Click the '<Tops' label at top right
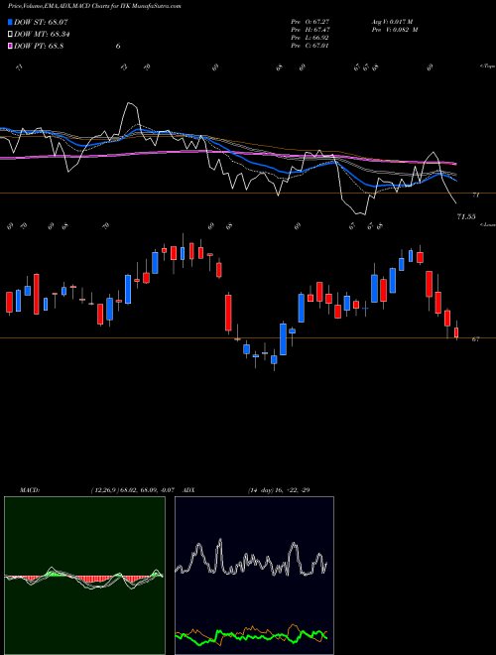496x655 pixels. [487, 66]
